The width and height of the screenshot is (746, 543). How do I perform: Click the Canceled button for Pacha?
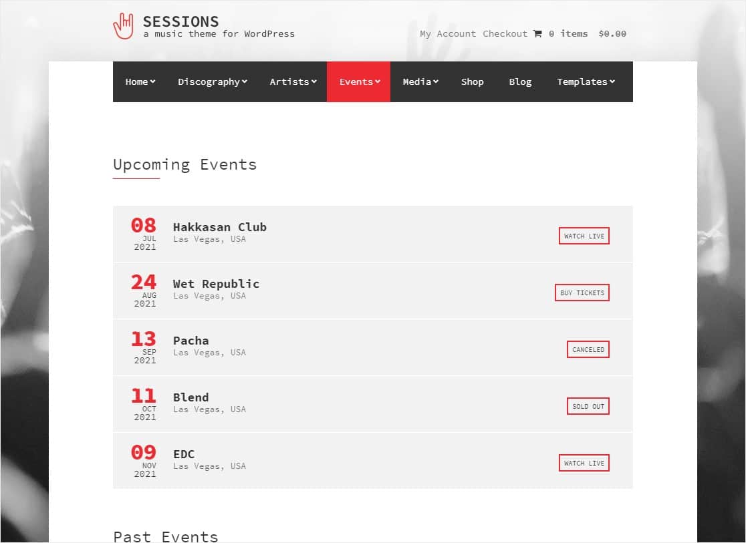point(588,349)
